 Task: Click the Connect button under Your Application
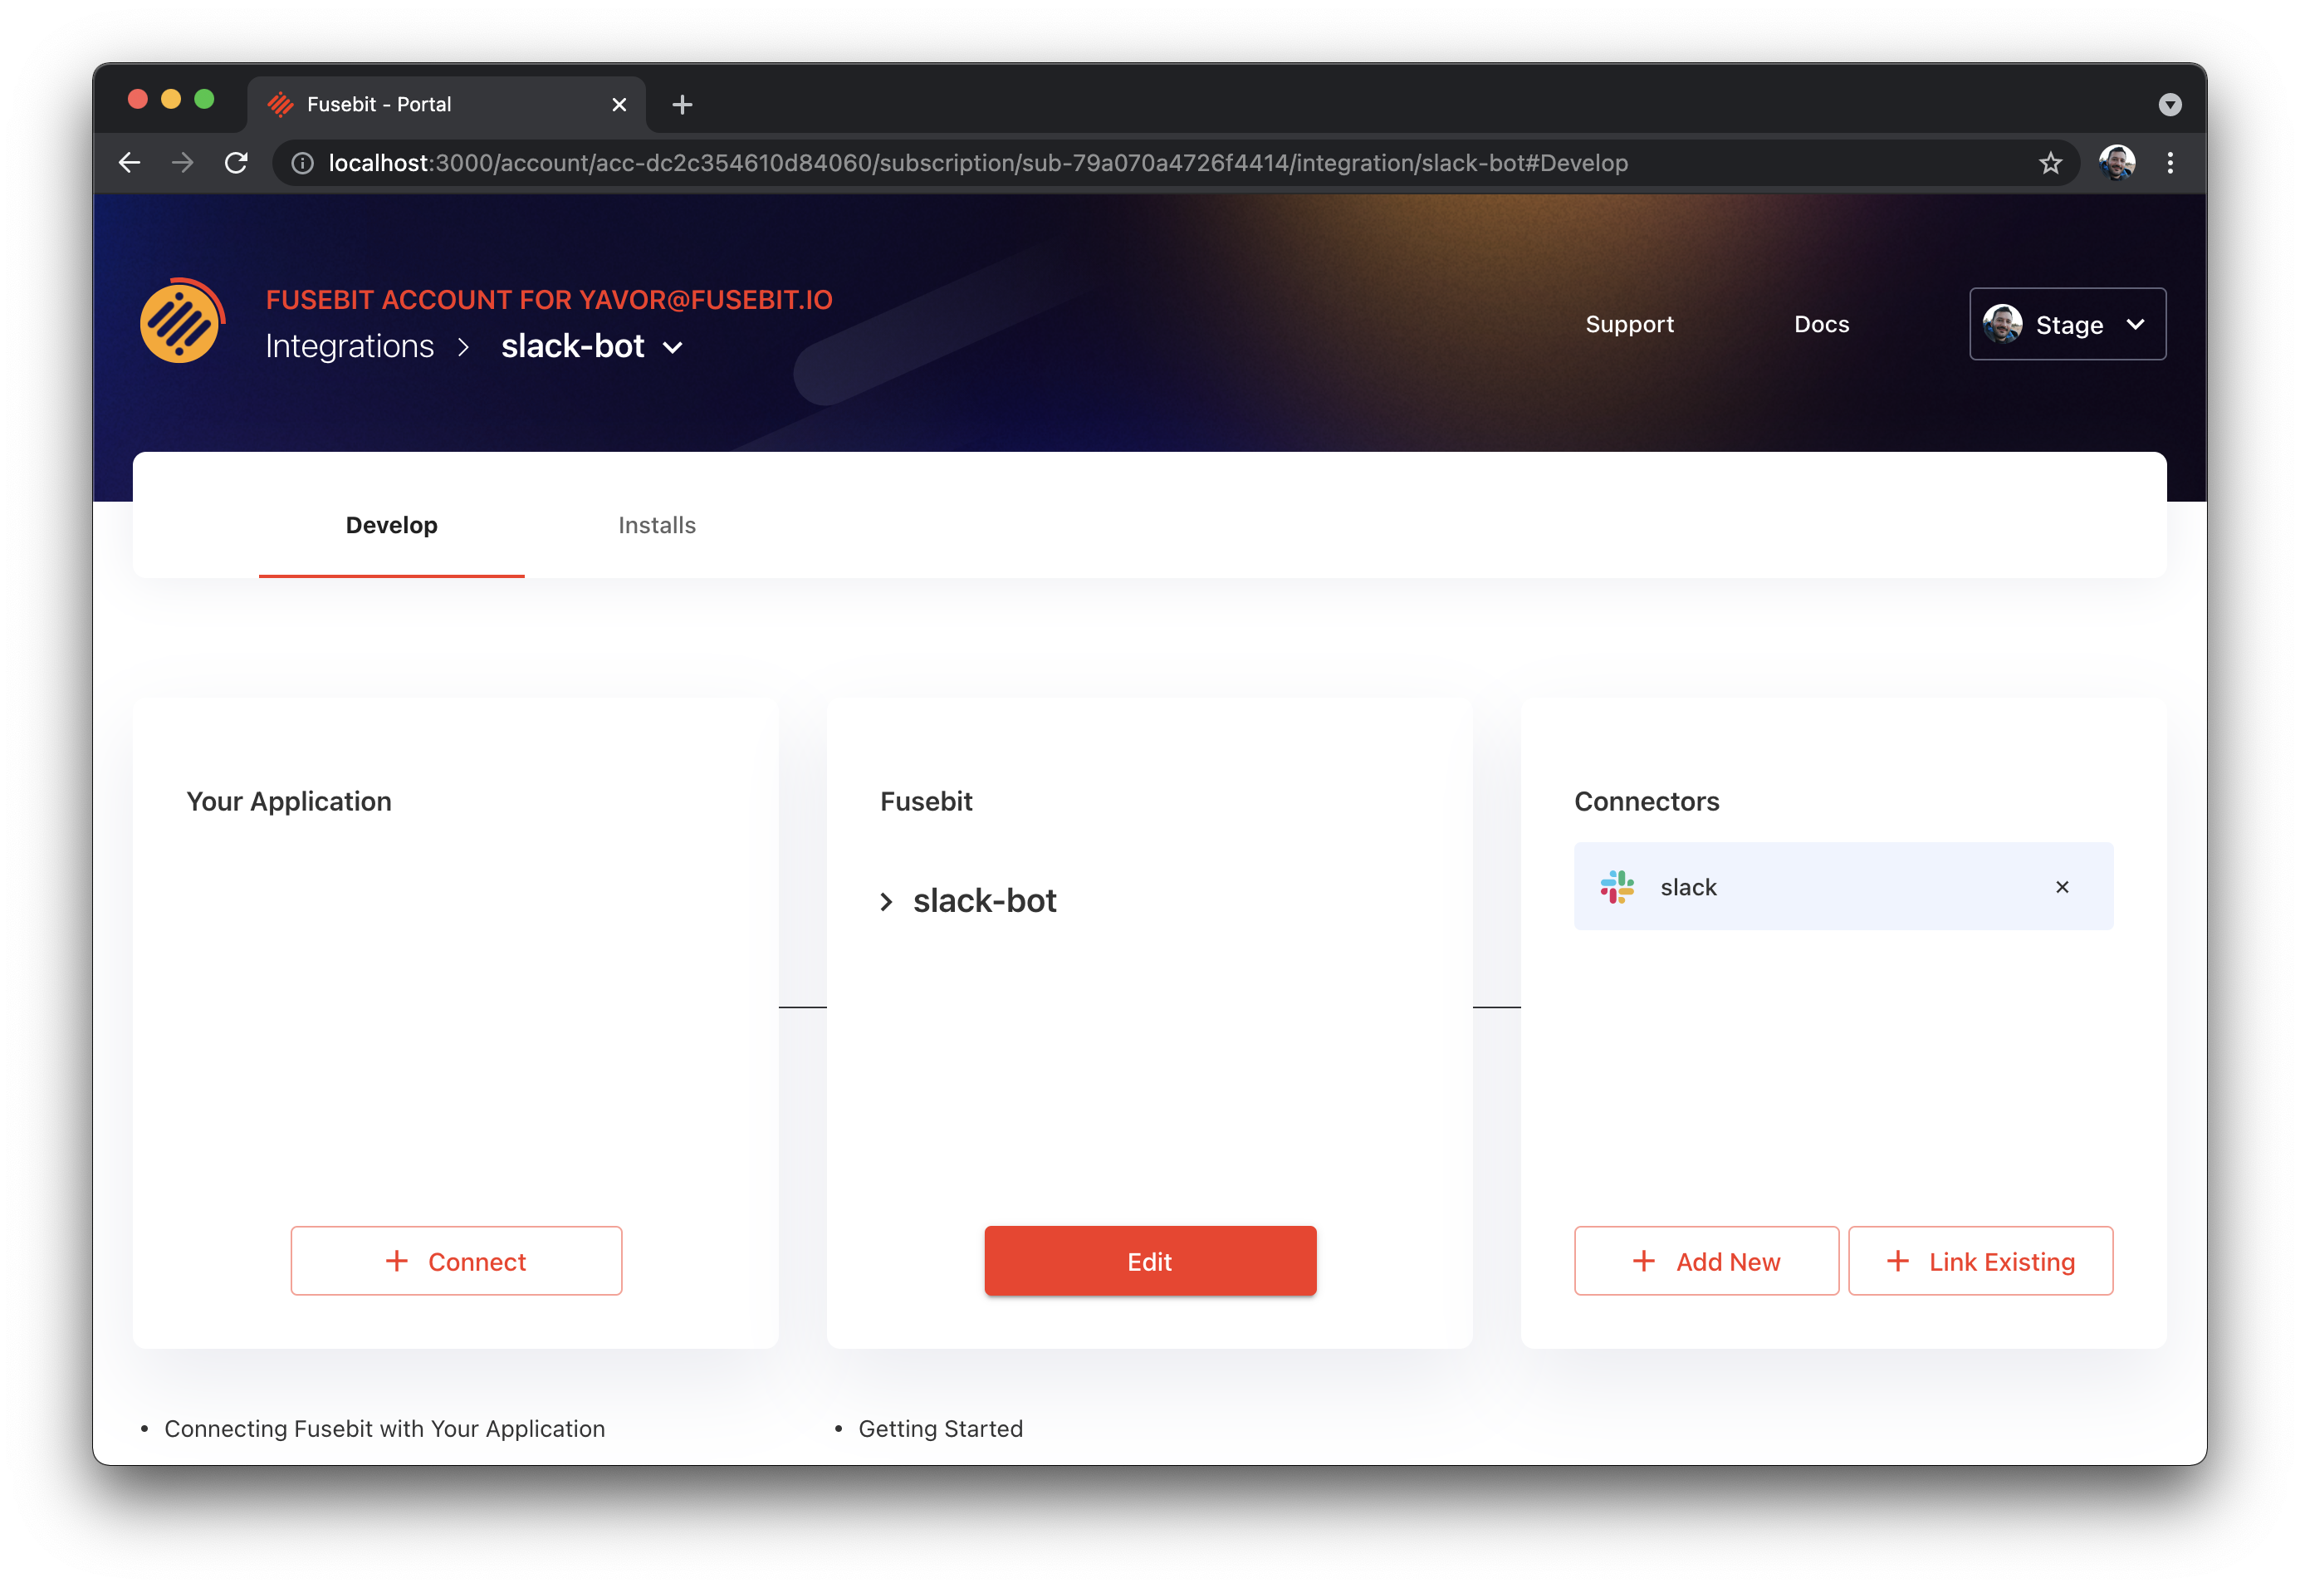pyautogui.click(x=456, y=1261)
